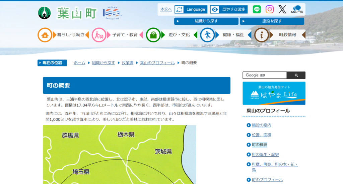The image size is (343, 184).
Task: Click the pink stroller 子育て・教育 icon
Action: pyautogui.click(x=99, y=35)
